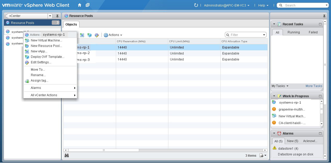The width and height of the screenshot is (331, 164).
Task: Collapse the Work In Progress panel
Action: pos(274,96)
